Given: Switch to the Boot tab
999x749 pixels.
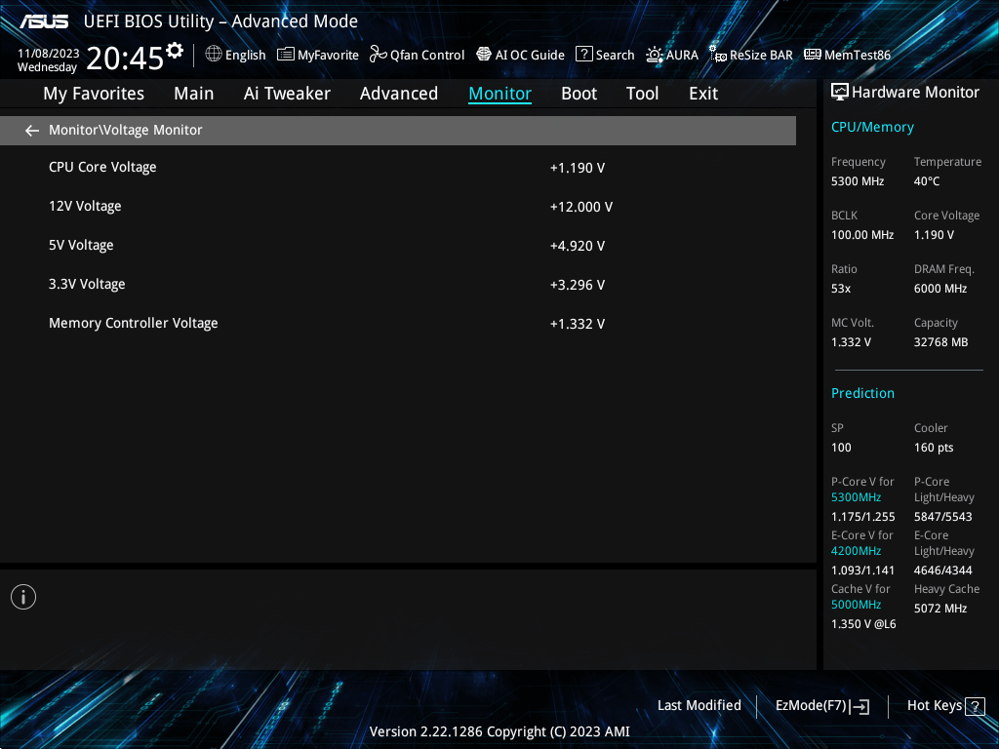Looking at the screenshot, I should point(579,94).
